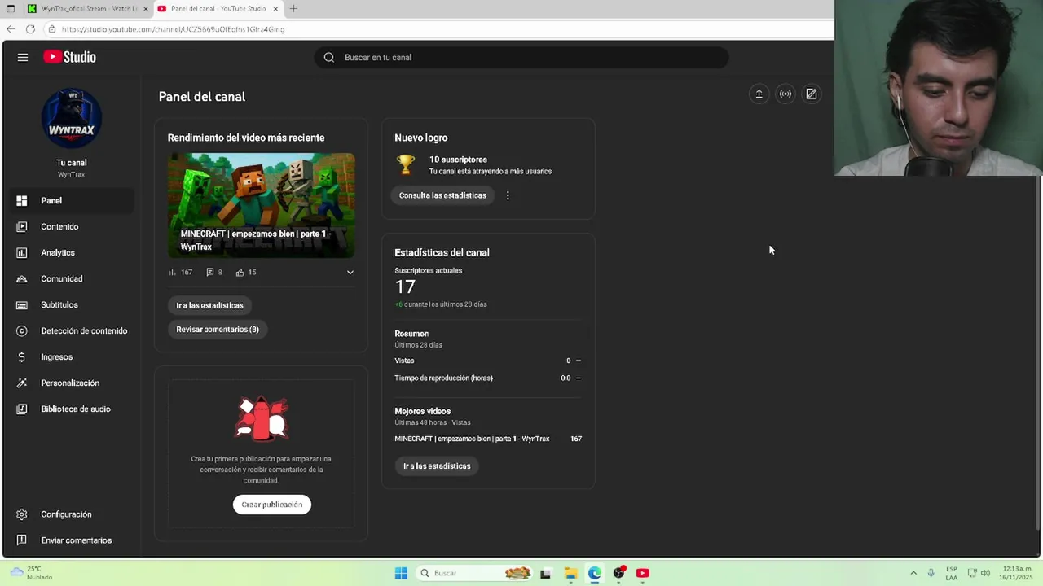Click the Vistas row value 0

(x=568, y=361)
